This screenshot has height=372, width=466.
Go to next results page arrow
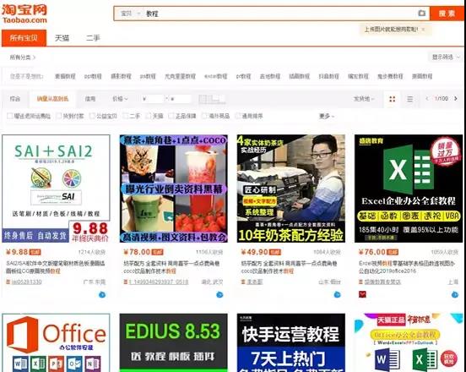[x=456, y=99]
